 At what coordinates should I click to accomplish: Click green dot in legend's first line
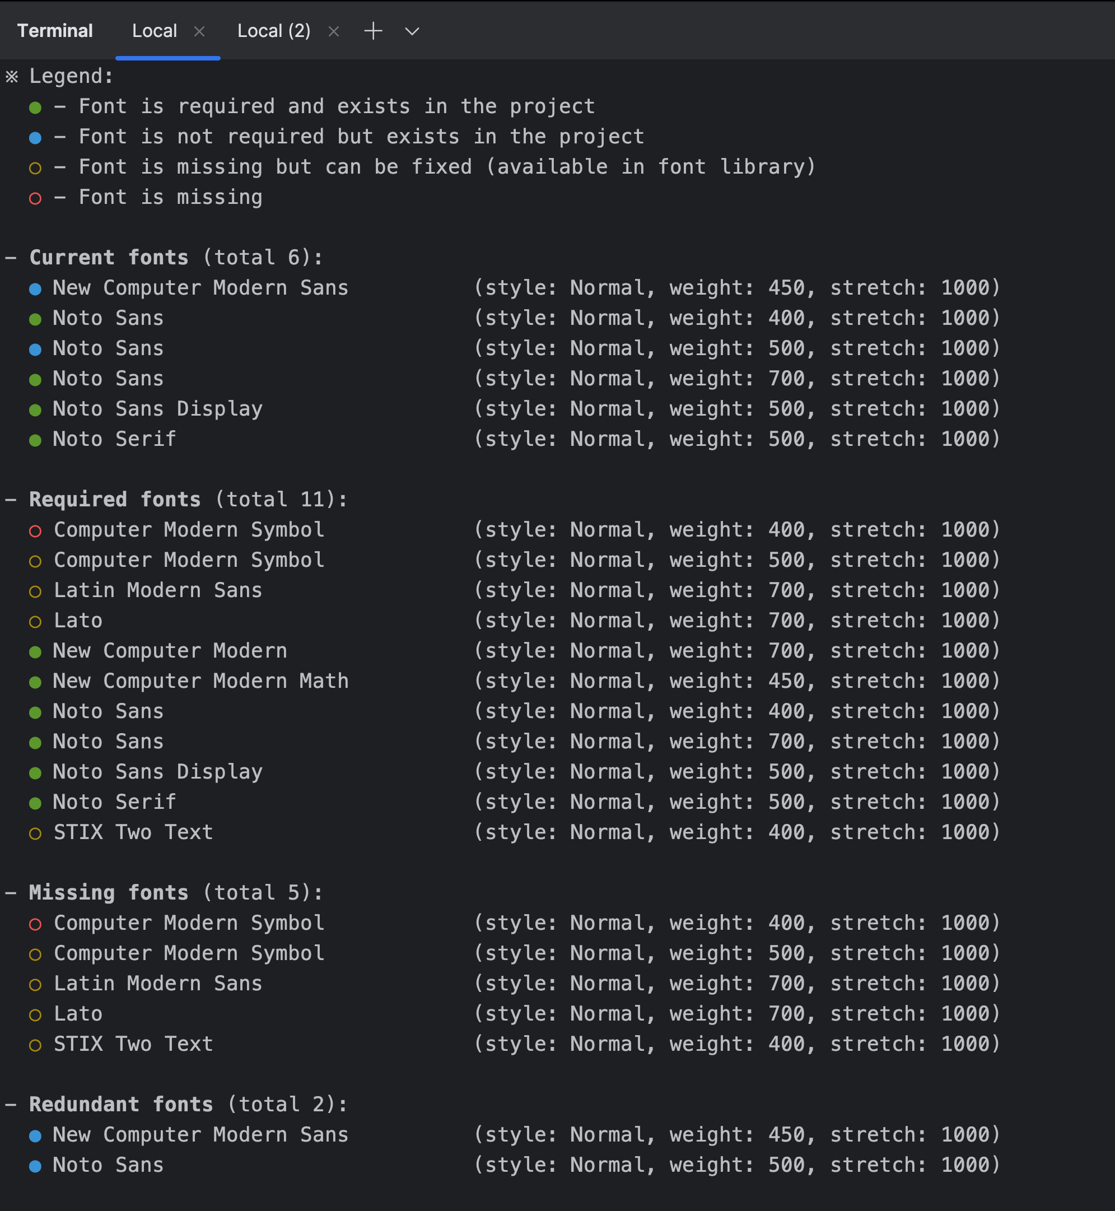[x=36, y=108]
